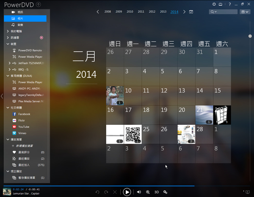Switch to TV mode icon

pyautogui.click(x=221, y=4)
